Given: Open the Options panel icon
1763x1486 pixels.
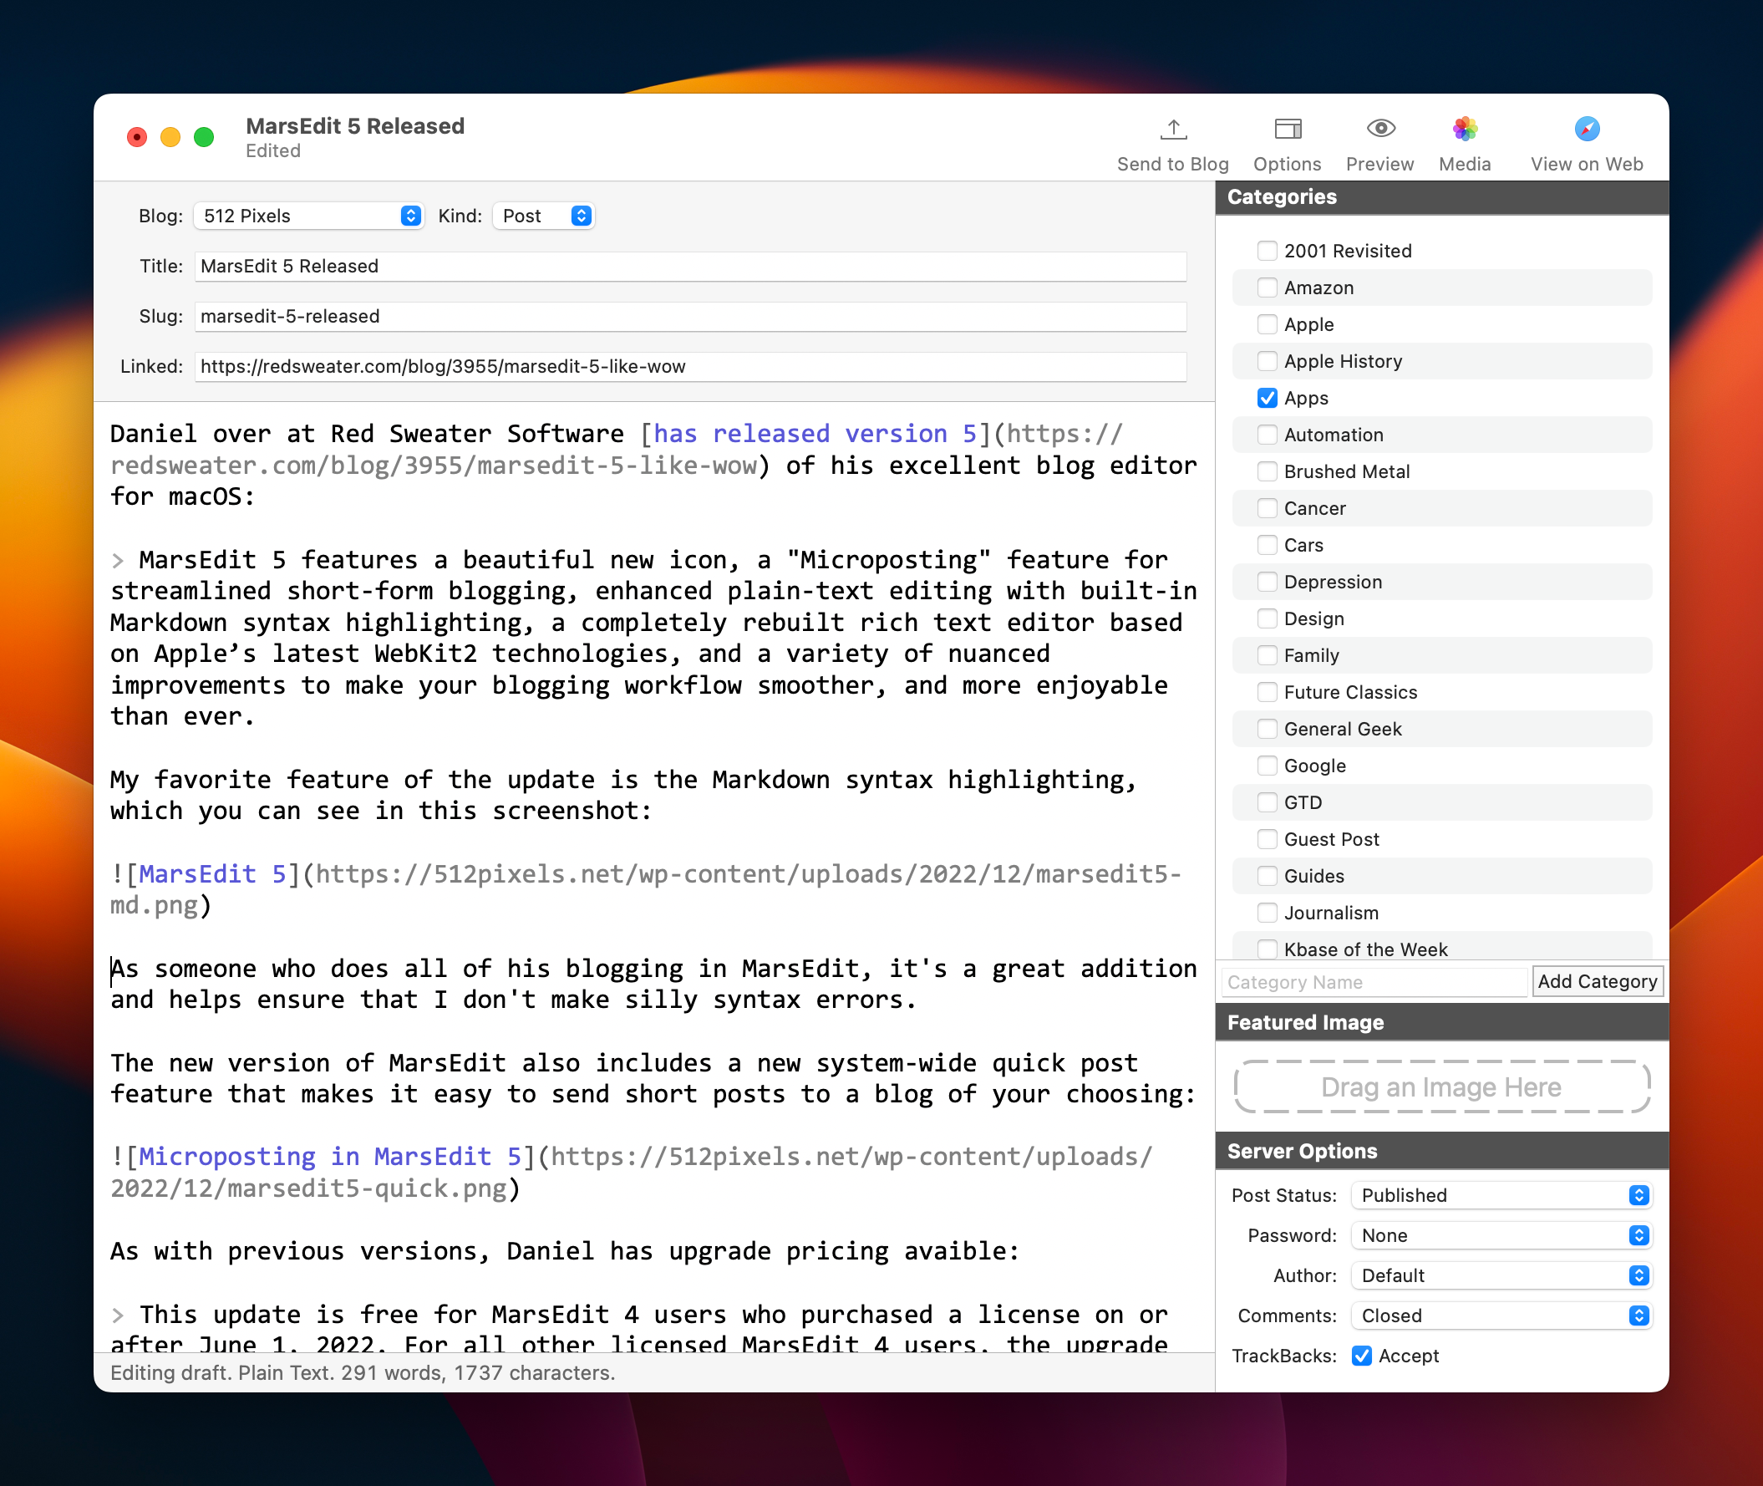Looking at the screenshot, I should [1287, 129].
